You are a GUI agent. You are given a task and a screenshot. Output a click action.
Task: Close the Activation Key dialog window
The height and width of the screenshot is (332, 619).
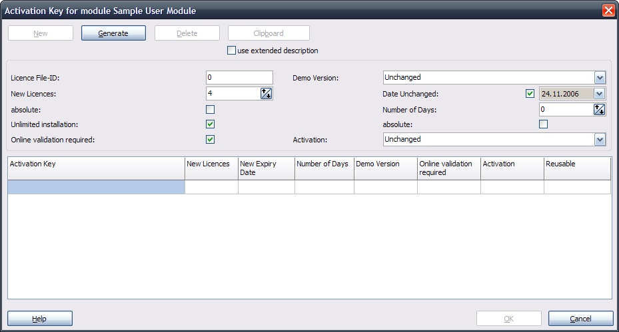(608, 11)
